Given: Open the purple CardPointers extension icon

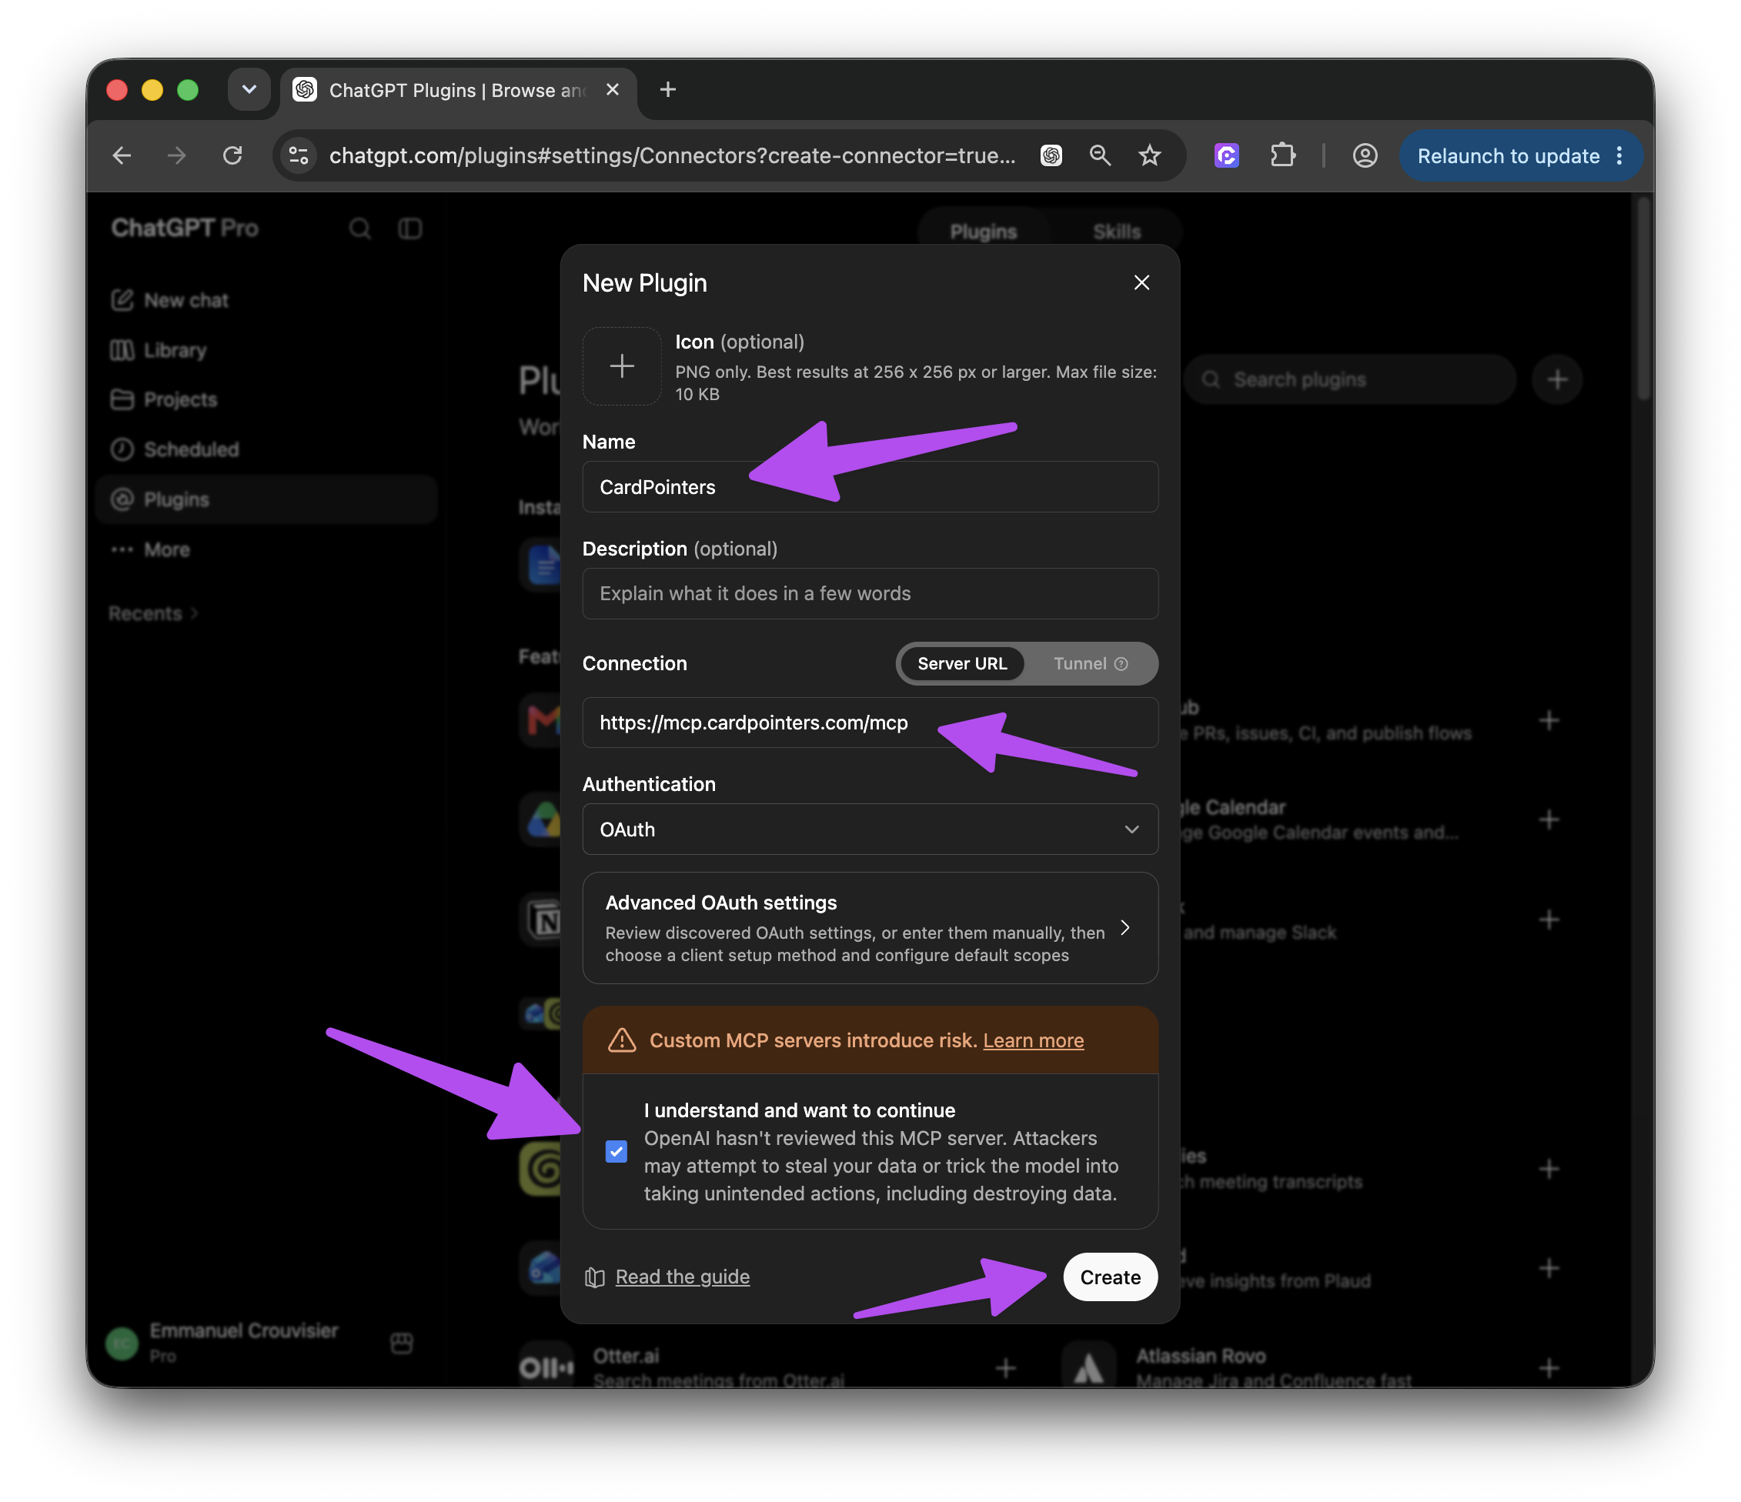Looking at the screenshot, I should (x=1227, y=155).
